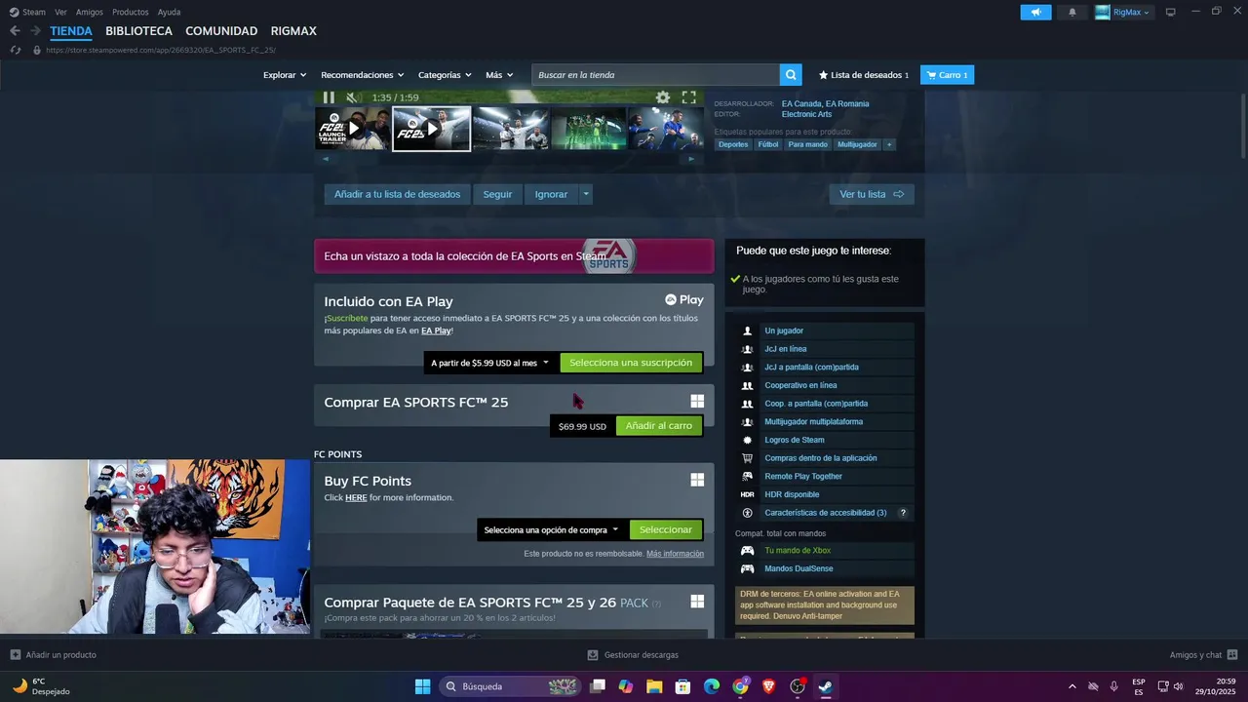Click the Suscríbete link
The width and height of the screenshot is (1248, 702).
pos(347,318)
